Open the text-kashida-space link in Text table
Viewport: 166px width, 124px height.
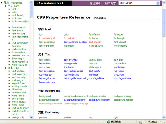(74, 71)
